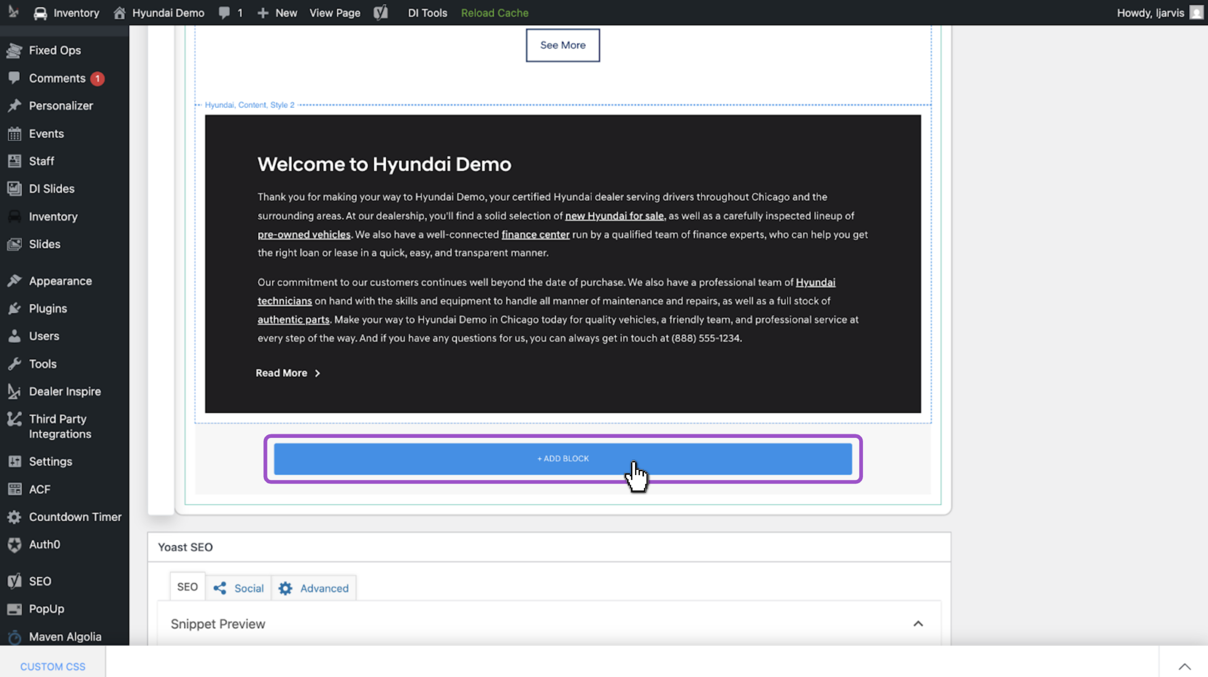Switch to the Social tab in Yoast
Viewport: 1208px width, 677px height.
[x=239, y=588]
